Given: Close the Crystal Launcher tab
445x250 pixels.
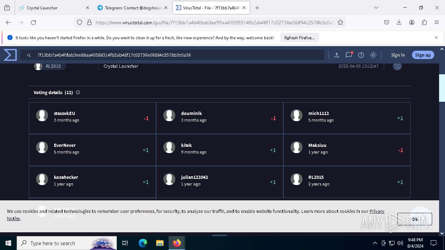Looking at the screenshot, I should click(x=87, y=8).
